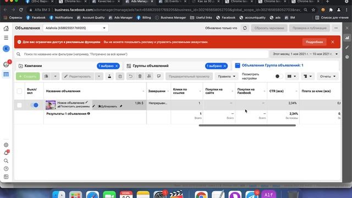Click the comment/tag icon in toolbar
The image size is (352, 198).
tap(159, 76)
